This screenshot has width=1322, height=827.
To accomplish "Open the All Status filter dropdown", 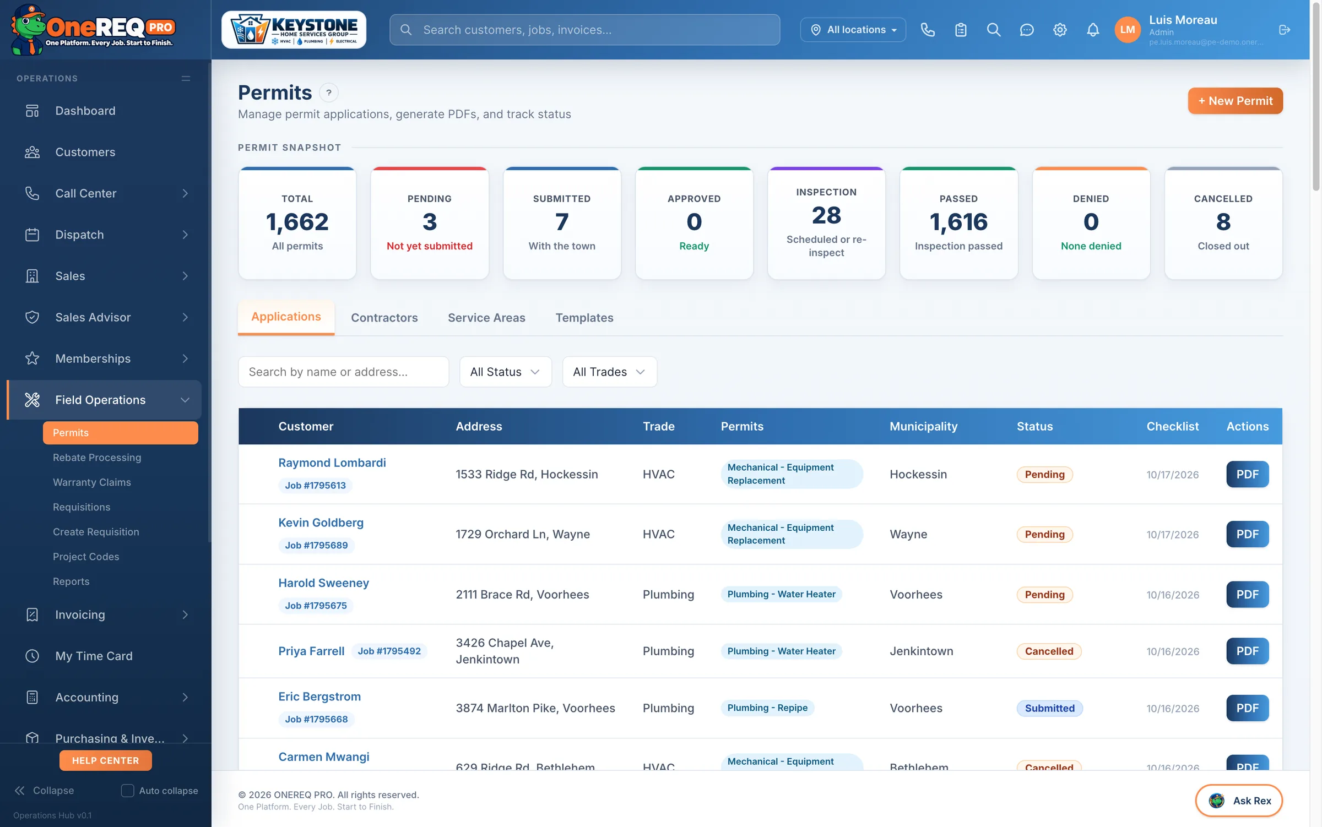I will click(x=505, y=372).
